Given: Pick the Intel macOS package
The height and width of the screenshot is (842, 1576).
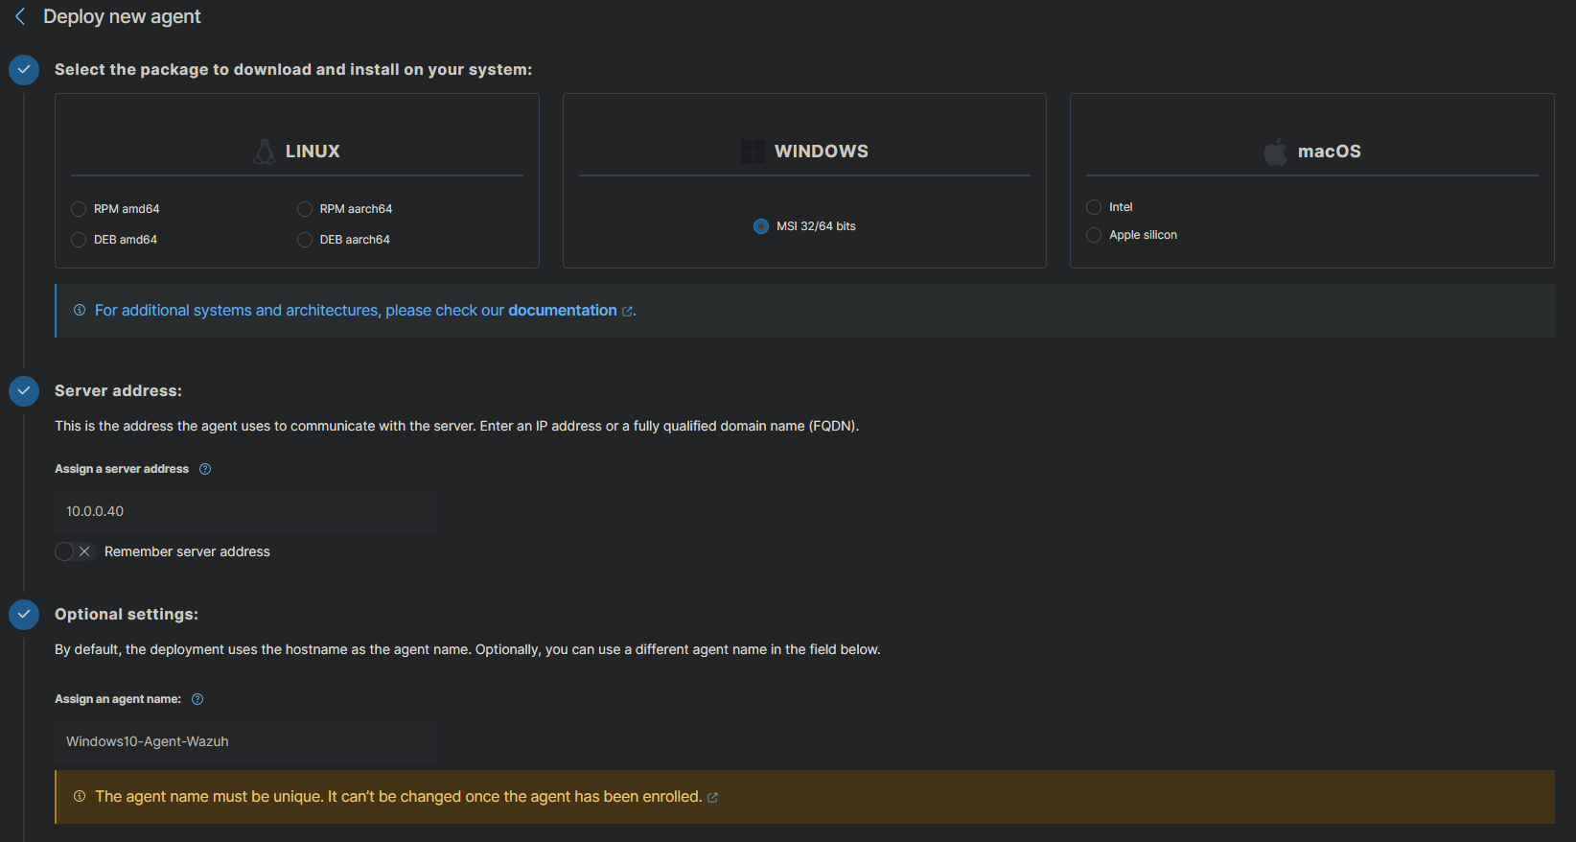Looking at the screenshot, I should (1094, 207).
